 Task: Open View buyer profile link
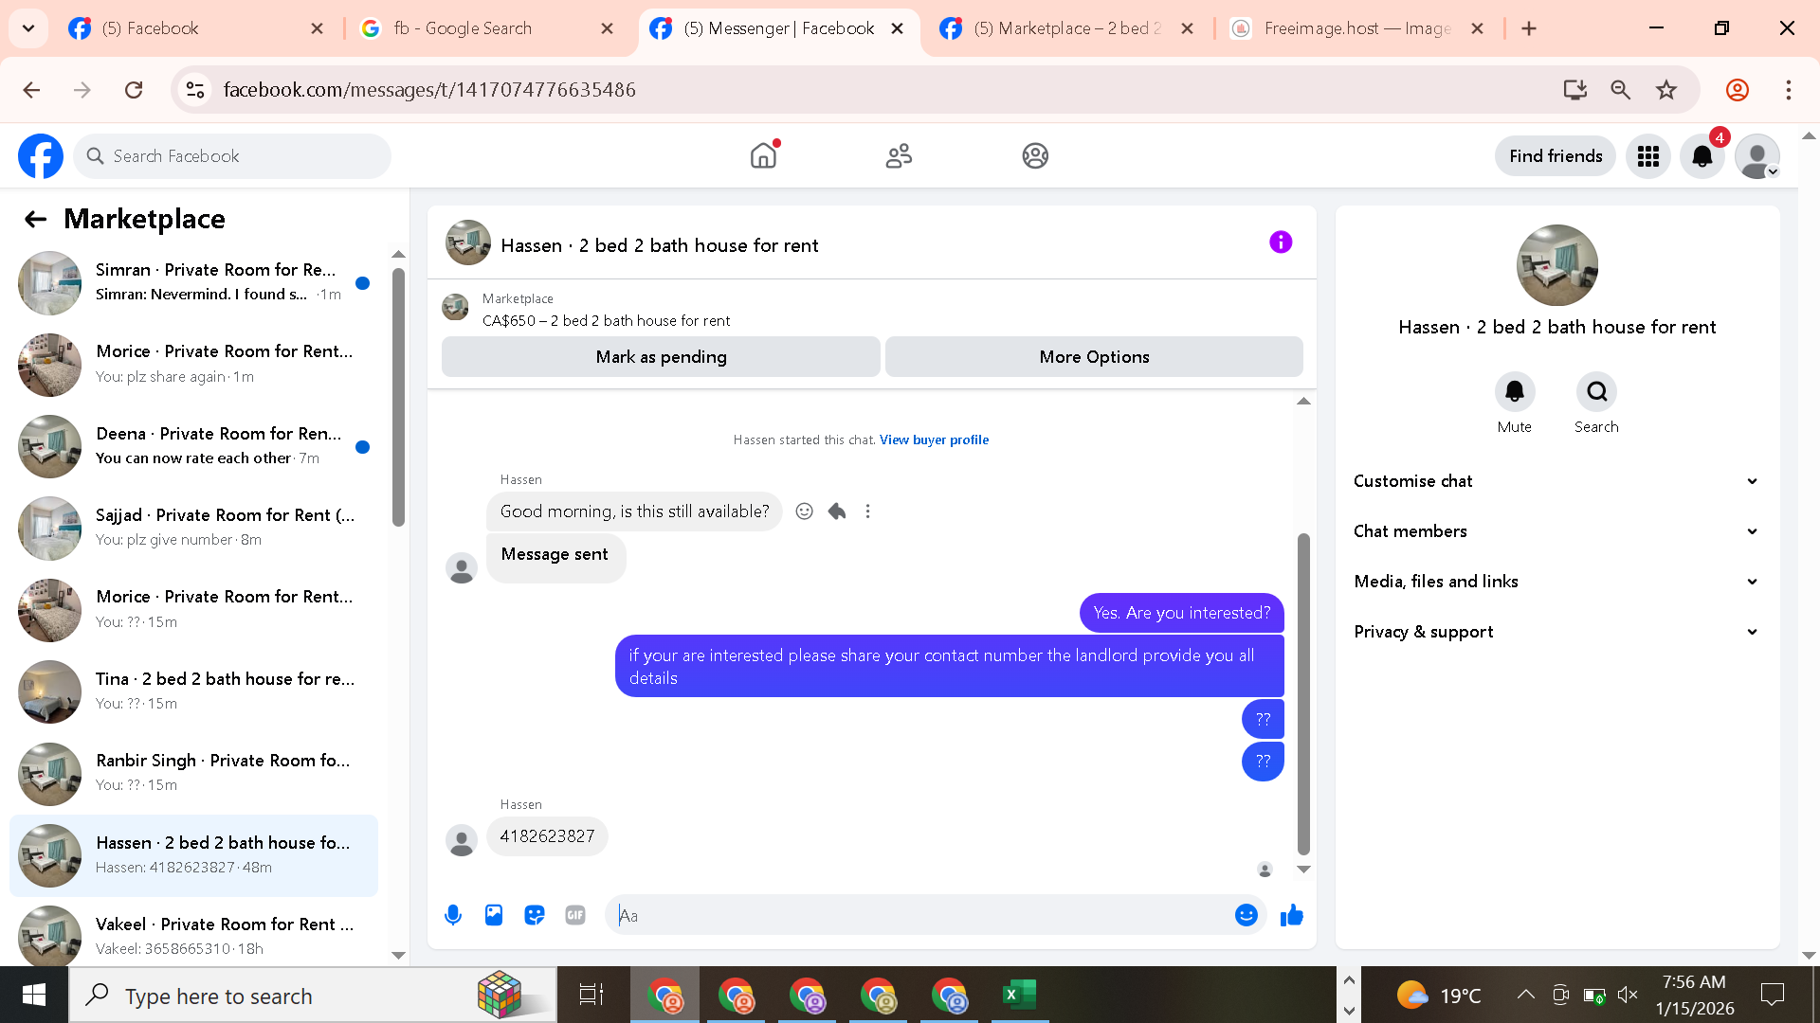(x=934, y=440)
